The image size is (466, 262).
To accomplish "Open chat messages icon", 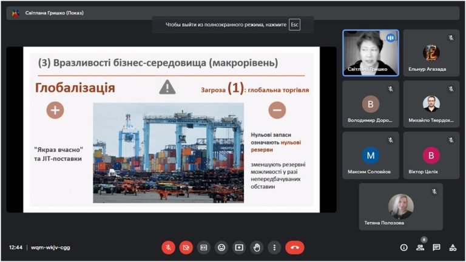I will 436,247.
